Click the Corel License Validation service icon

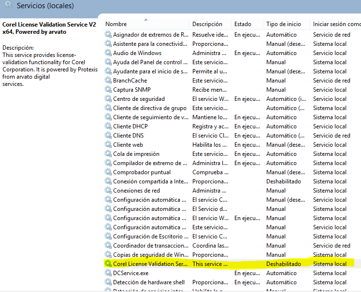pyautogui.click(x=108, y=264)
